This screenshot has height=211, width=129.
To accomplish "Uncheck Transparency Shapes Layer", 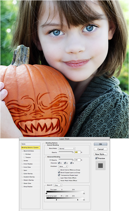I will pos(59,175).
